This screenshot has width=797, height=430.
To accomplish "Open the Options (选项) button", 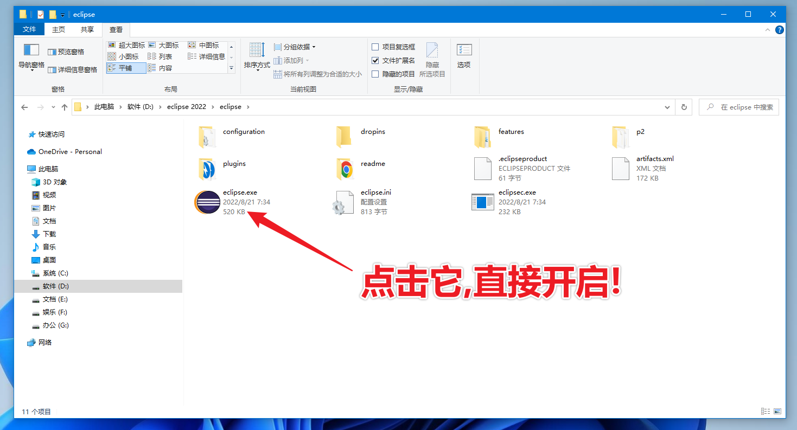I will [464, 56].
